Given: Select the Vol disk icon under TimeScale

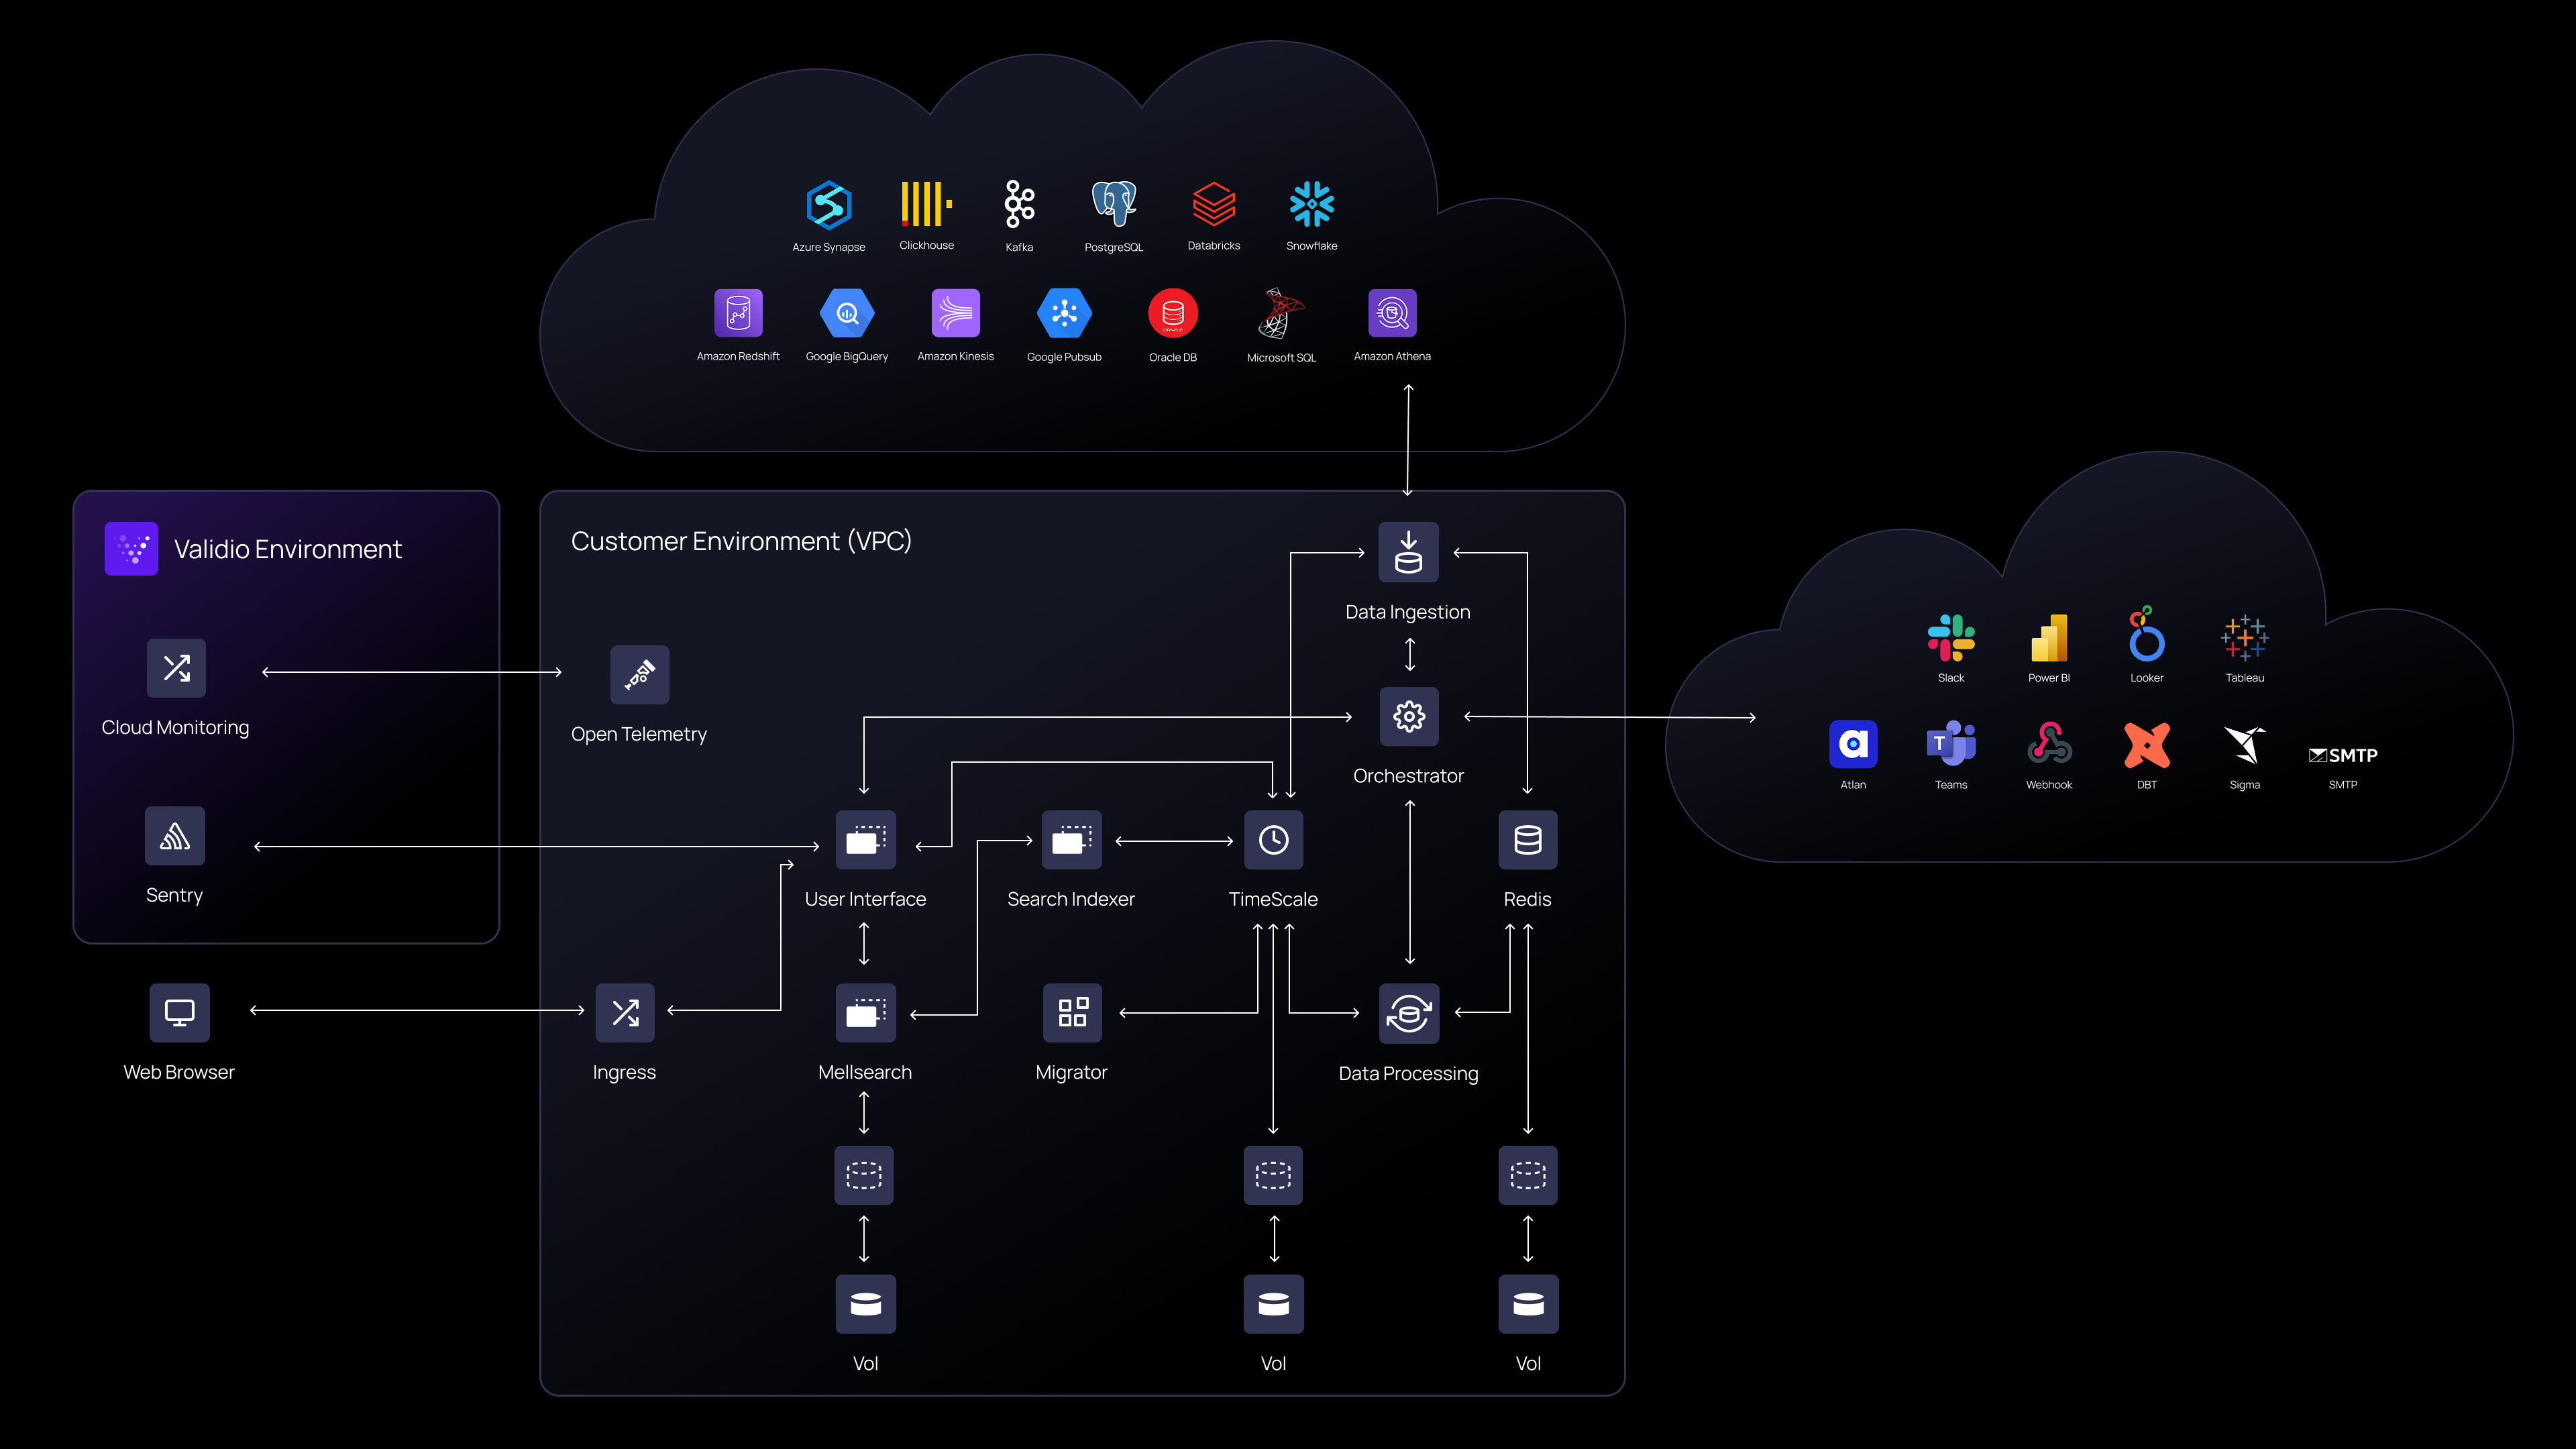Looking at the screenshot, I should [1273, 1304].
